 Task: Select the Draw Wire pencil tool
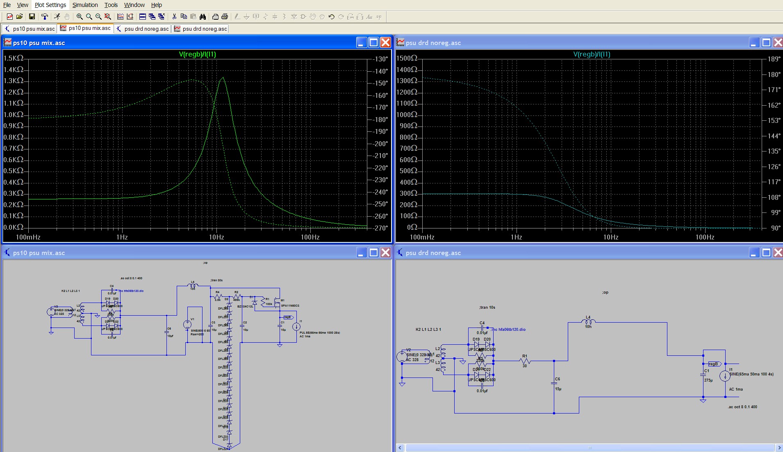click(x=237, y=17)
